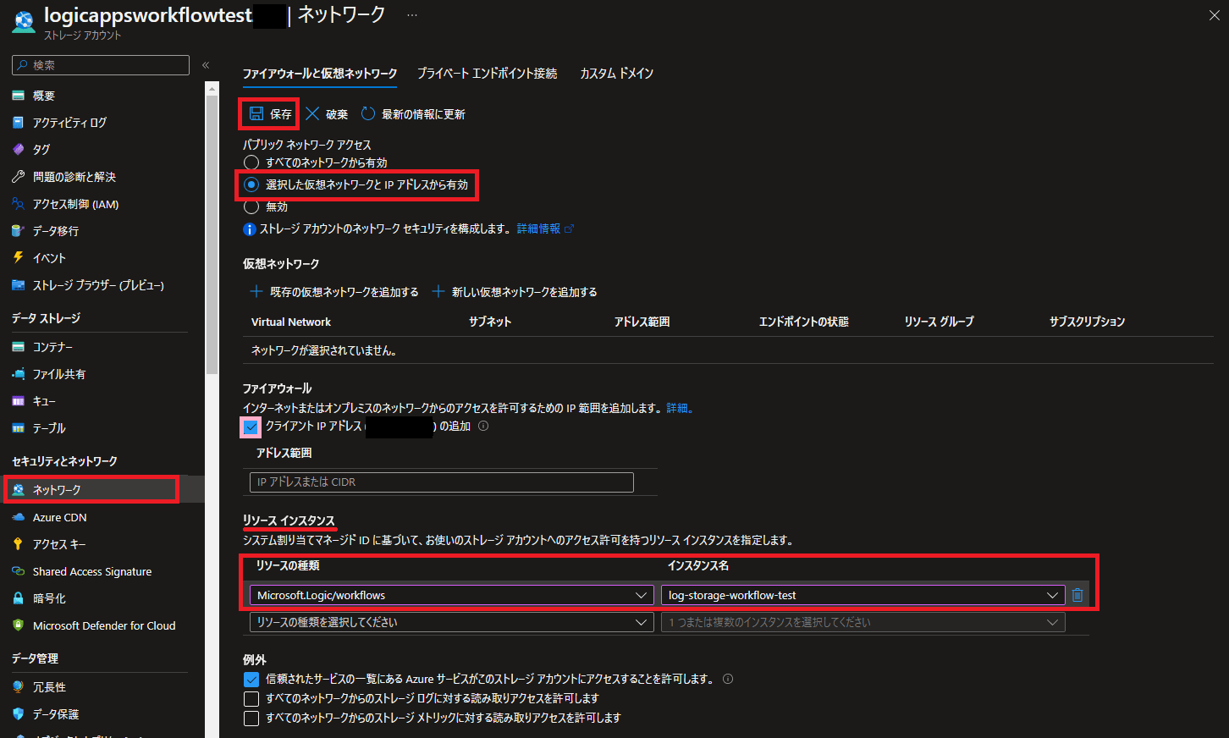Open ストレージ ブラウザー (プレビュー)
The height and width of the screenshot is (738, 1229).
coord(98,285)
